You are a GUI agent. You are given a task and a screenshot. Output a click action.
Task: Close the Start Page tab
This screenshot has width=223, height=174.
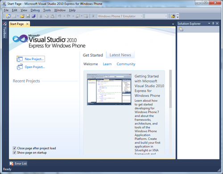point(27,24)
